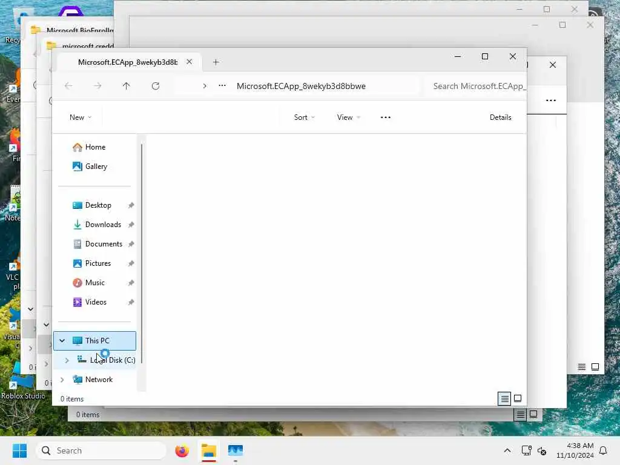
Task: Close the Microsoft.ECApp tab
Action: click(190, 62)
